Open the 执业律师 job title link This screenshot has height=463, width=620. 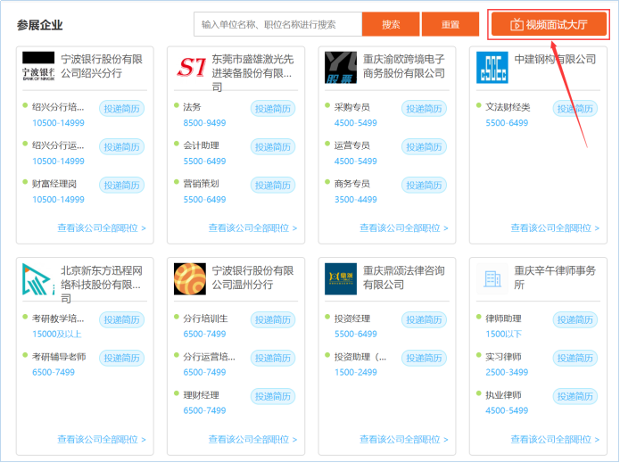click(504, 396)
